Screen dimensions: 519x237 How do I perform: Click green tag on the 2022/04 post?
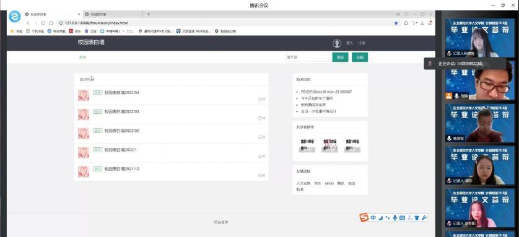97,93
